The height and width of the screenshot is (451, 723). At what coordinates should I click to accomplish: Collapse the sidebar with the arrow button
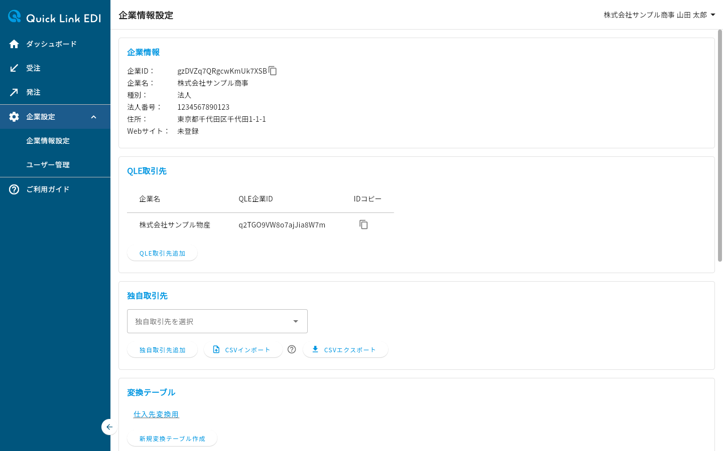(109, 427)
